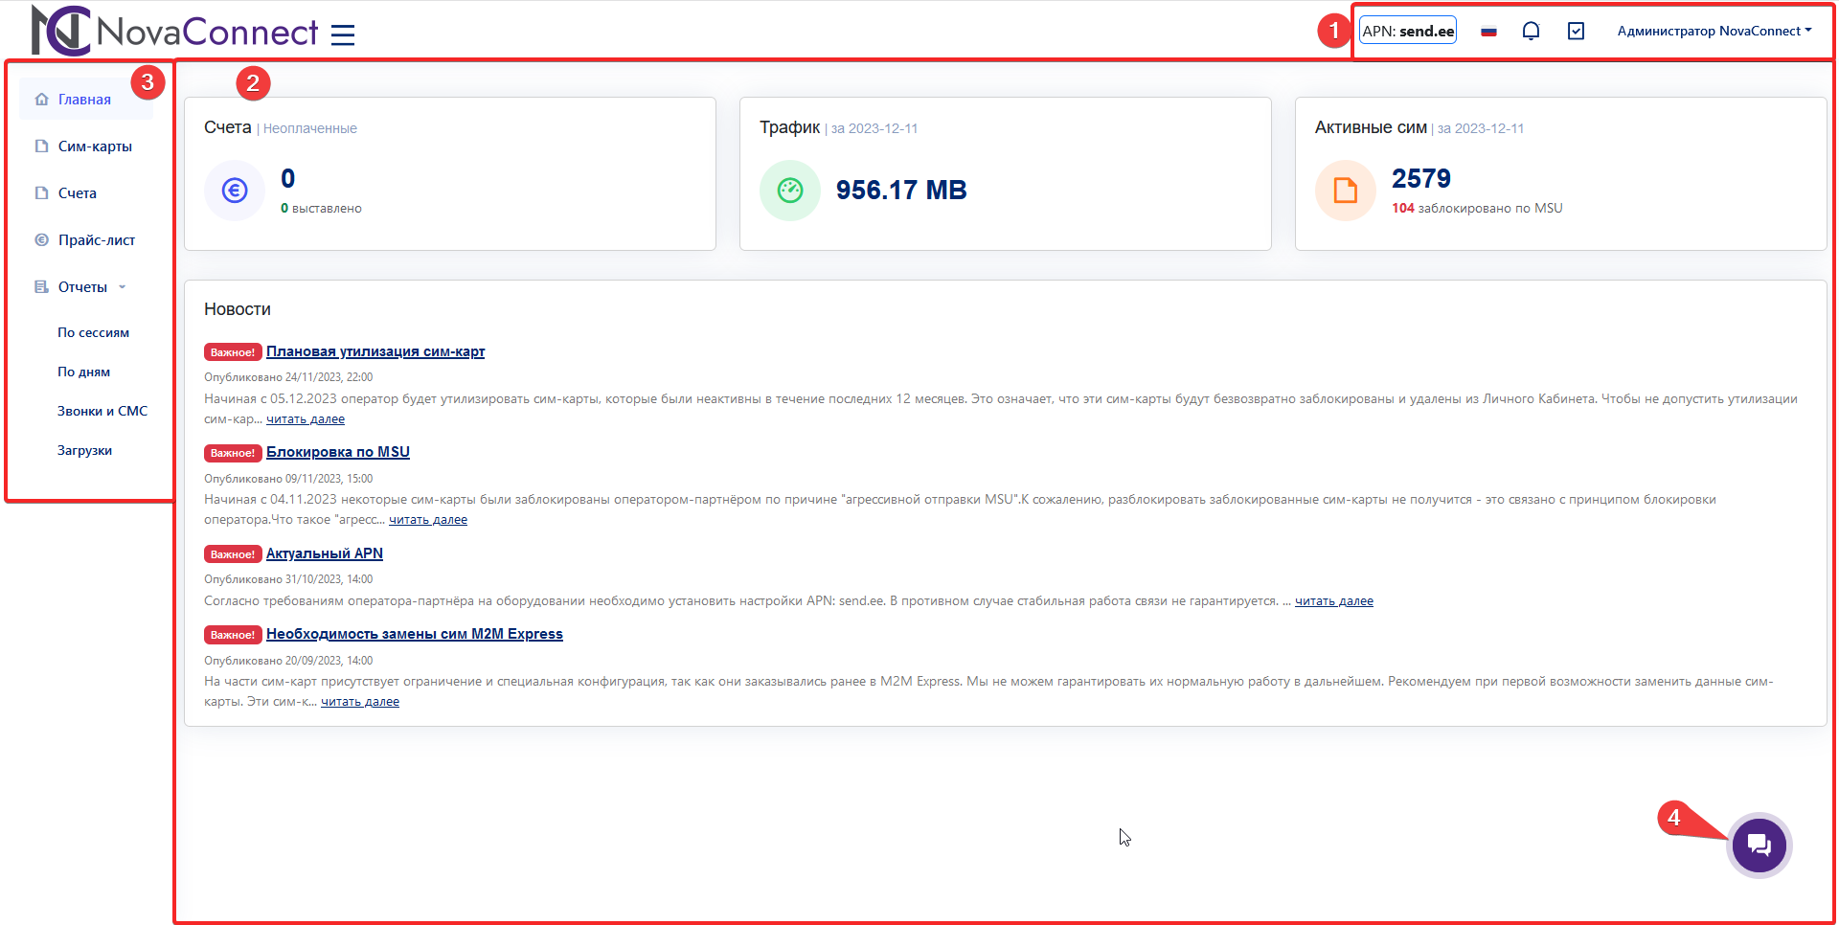The image size is (1839, 925).
Task: Open news link Плановая утилизация сим-карт
Action: point(375,351)
